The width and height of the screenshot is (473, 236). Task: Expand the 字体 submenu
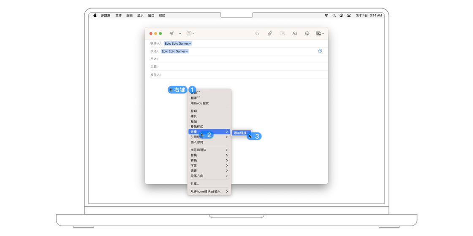click(209, 166)
